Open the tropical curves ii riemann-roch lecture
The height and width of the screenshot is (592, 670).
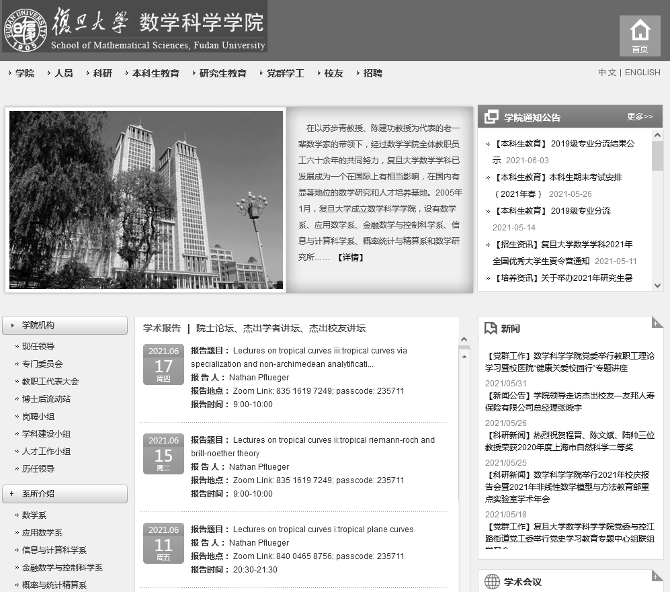tap(312, 447)
